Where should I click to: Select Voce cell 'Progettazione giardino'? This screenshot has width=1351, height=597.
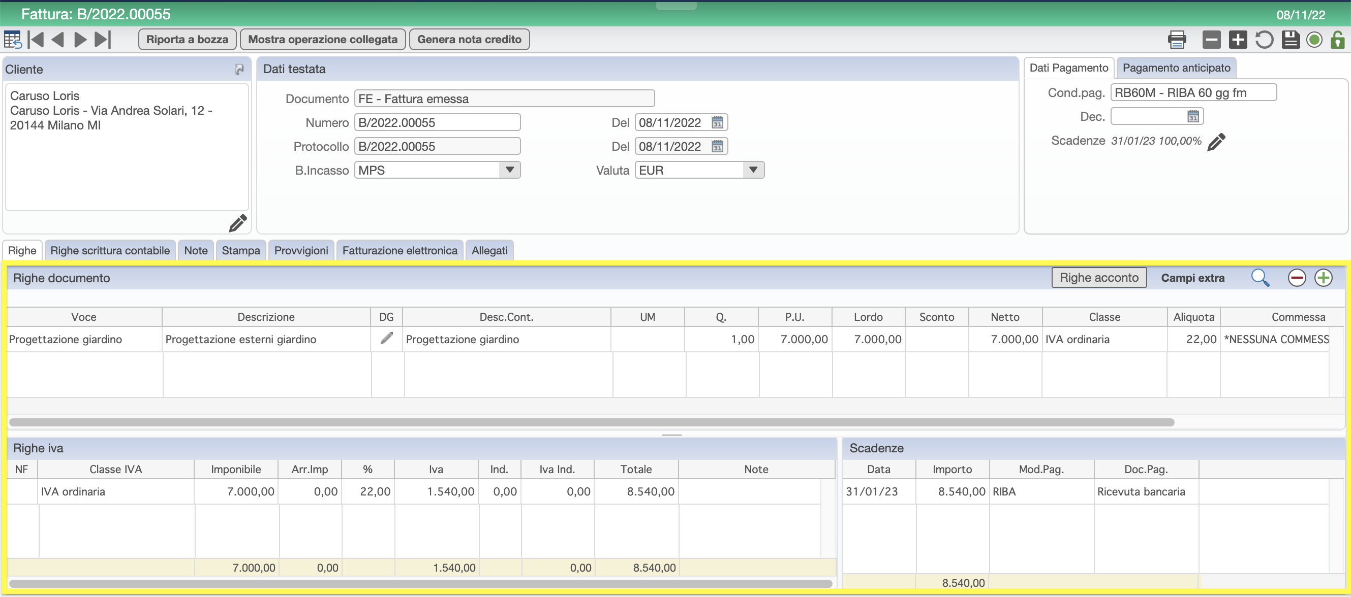(84, 339)
